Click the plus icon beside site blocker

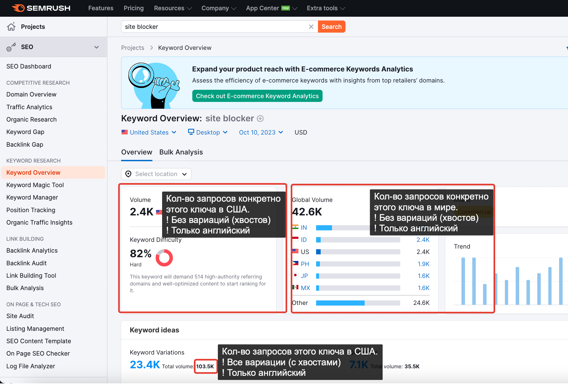tap(260, 119)
